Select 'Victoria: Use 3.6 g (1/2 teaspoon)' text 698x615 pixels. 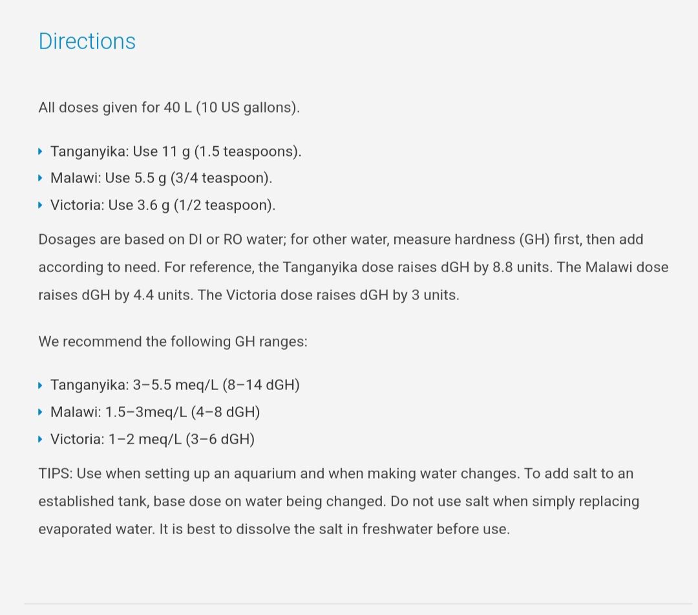[x=163, y=206]
